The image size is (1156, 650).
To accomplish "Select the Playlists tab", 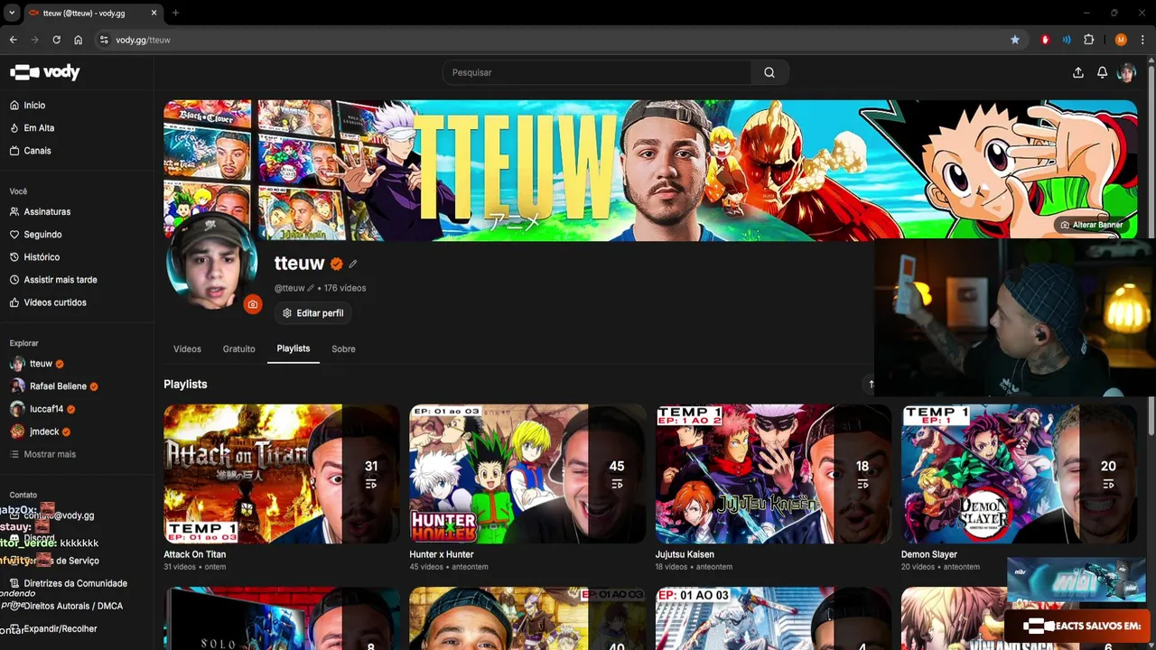I will (x=294, y=348).
